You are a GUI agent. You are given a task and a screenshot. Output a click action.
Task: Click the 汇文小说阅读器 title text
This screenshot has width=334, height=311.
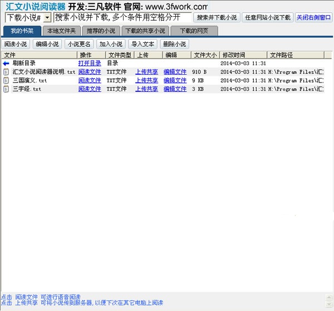coord(36,7)
